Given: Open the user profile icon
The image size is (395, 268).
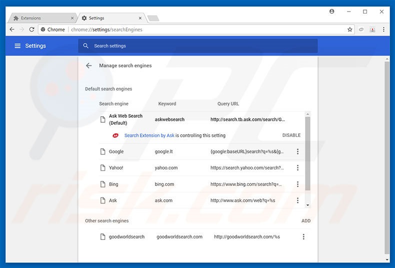Looking at the screenshot, I should click(332, 12).
